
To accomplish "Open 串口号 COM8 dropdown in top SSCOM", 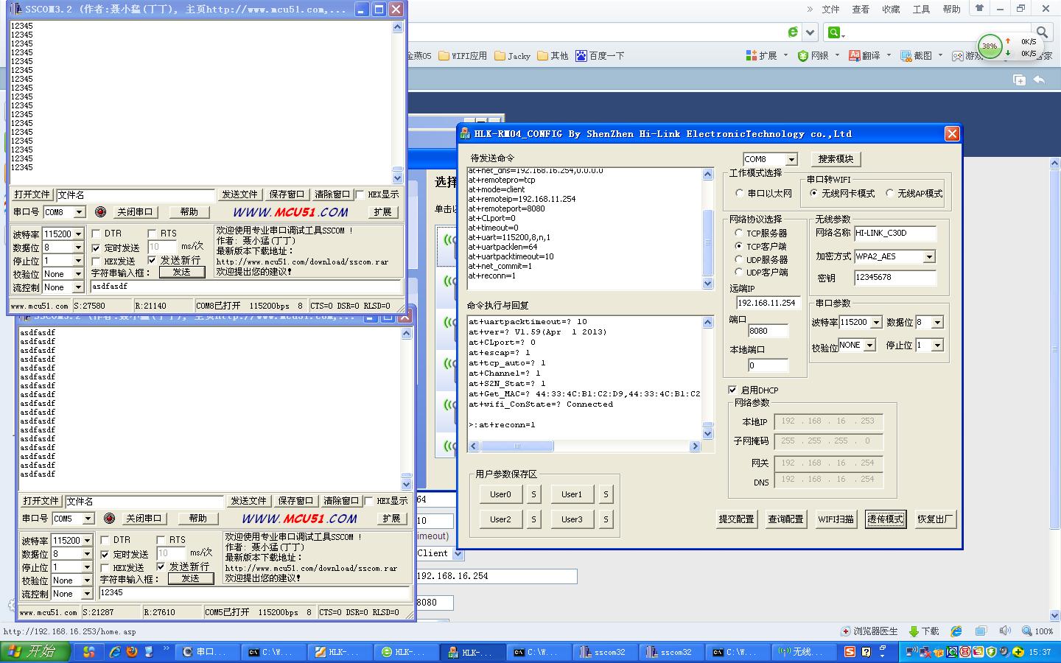I will (78, 212).
